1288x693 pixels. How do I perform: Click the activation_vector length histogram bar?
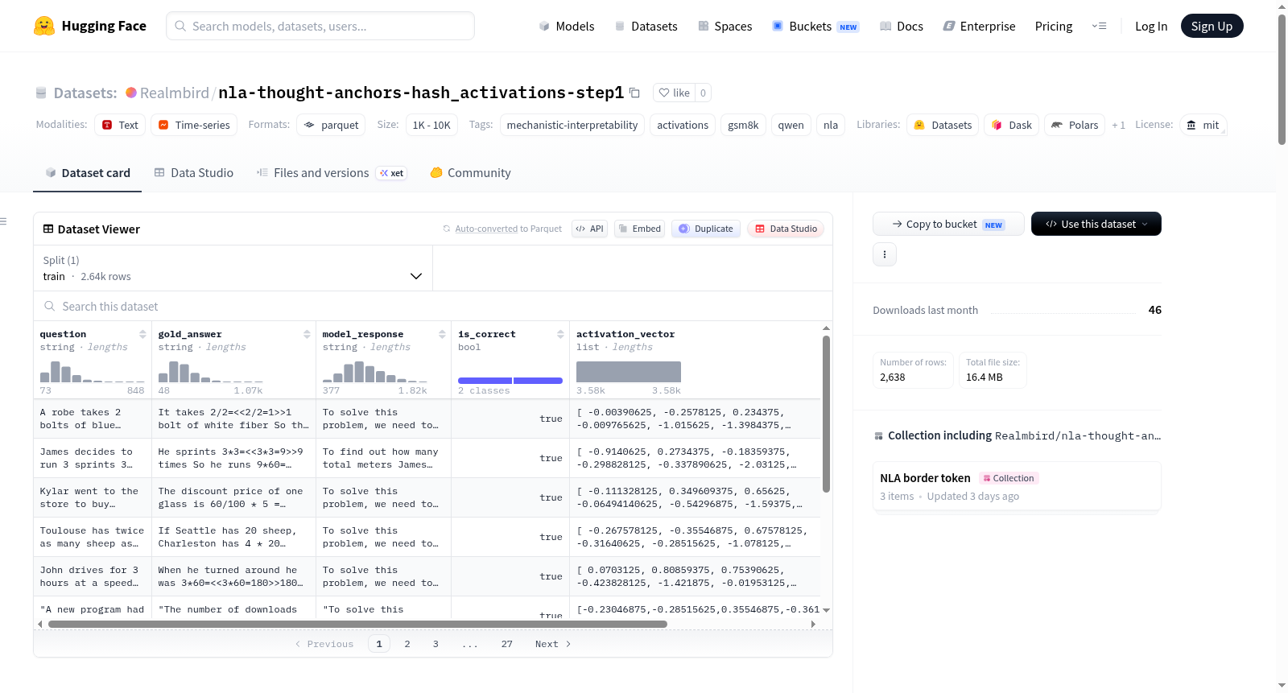click(629, 372)
